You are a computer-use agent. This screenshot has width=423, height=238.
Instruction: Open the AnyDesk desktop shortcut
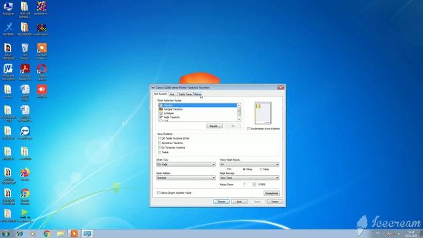42,91
